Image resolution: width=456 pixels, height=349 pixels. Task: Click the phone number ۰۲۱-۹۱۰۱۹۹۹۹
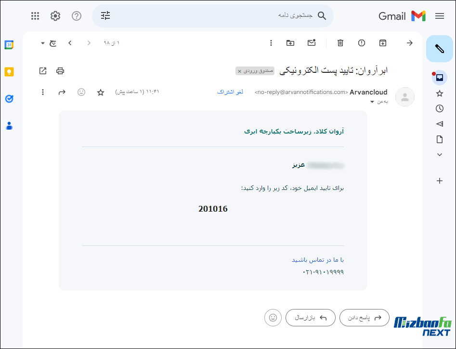tap(323, 272)
